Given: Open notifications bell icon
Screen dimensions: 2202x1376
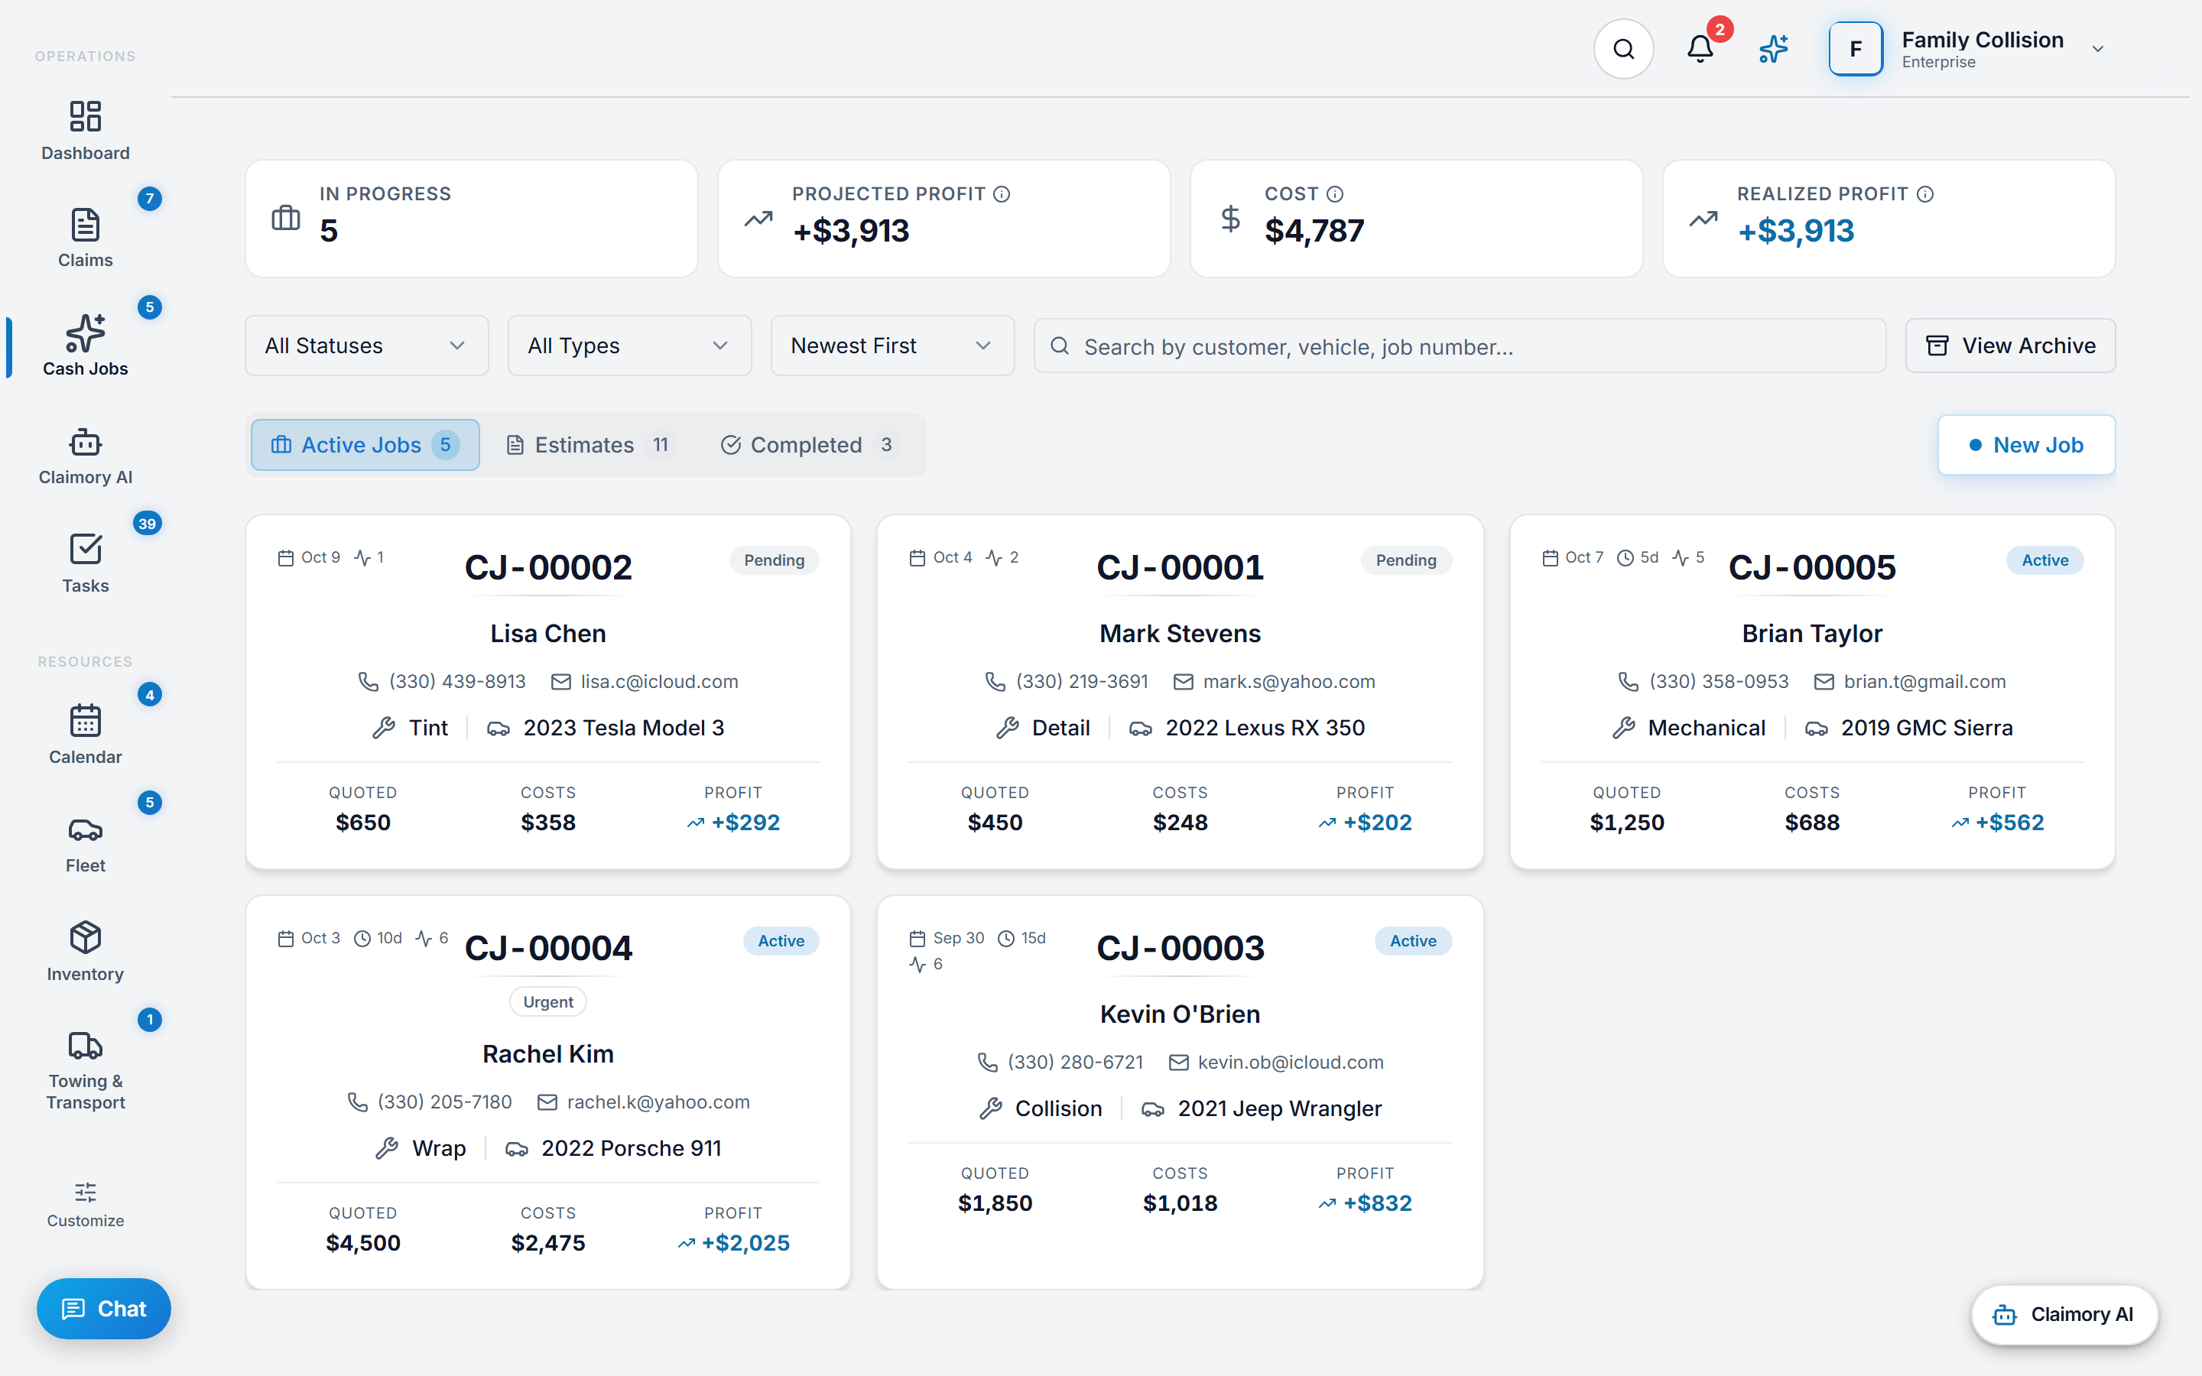Looking at the screenshot, I should coord(1700,49).
